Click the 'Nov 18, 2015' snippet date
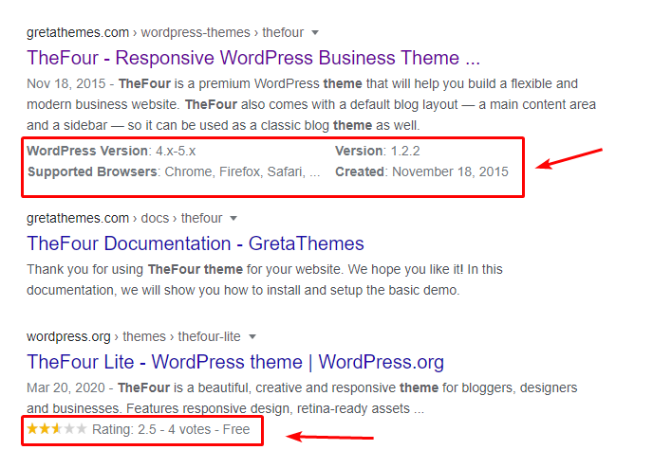 [66, 83]
